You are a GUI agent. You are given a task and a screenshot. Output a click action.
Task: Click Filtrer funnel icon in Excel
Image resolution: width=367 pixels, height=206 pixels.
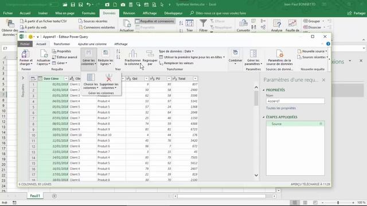(203, 23)
